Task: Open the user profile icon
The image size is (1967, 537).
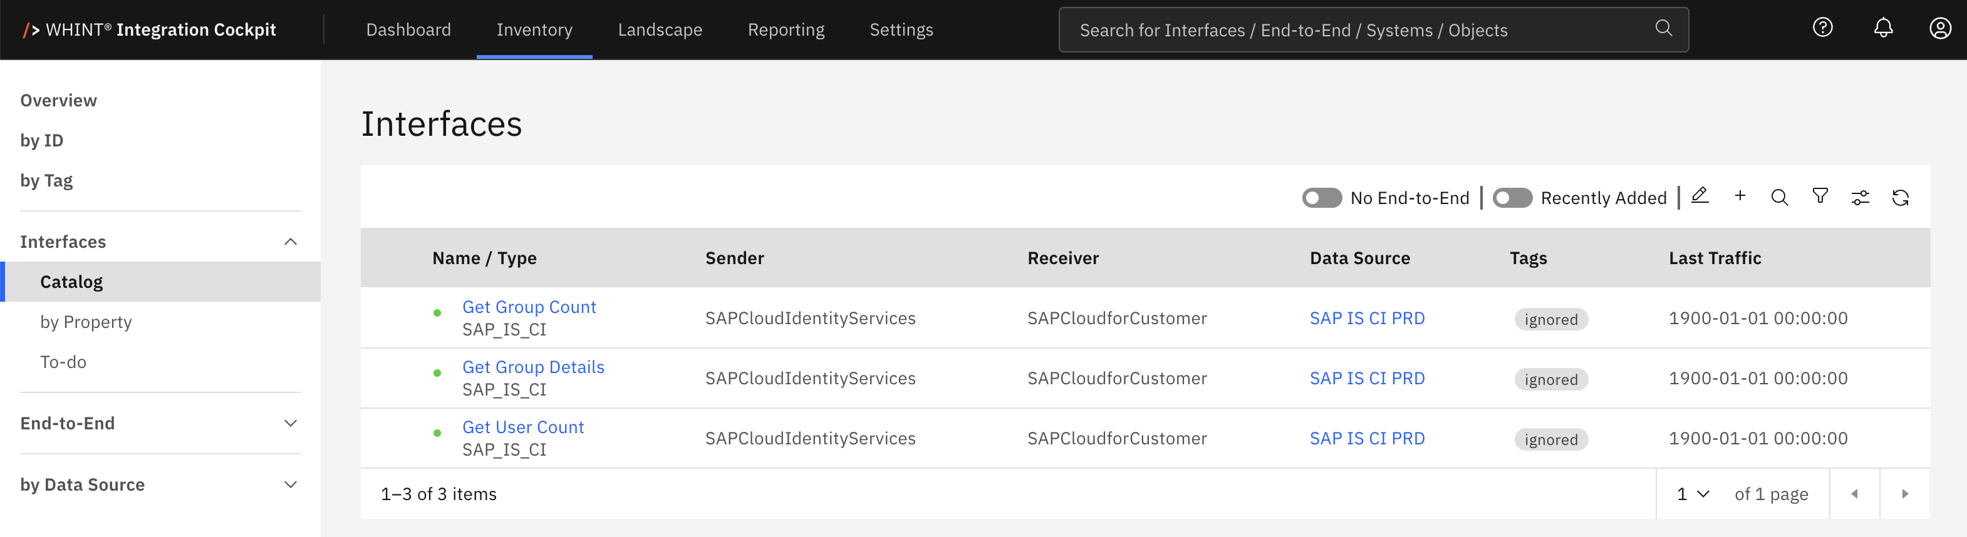Action: [x=1939, y=28]
